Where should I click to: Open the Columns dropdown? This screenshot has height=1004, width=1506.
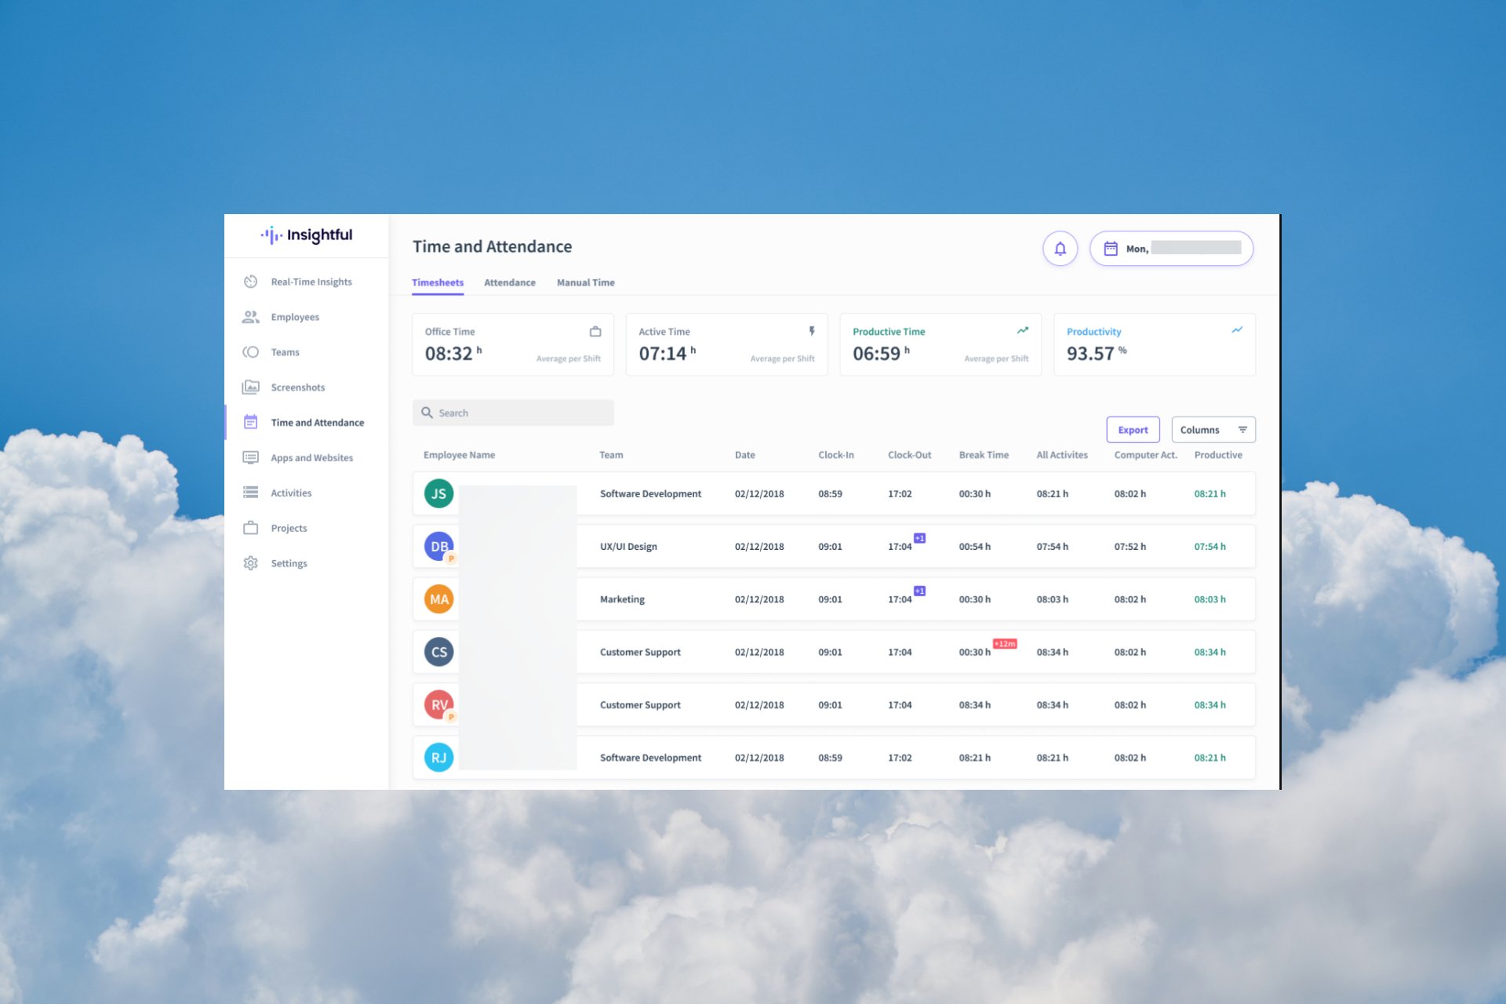point(1213,430)
